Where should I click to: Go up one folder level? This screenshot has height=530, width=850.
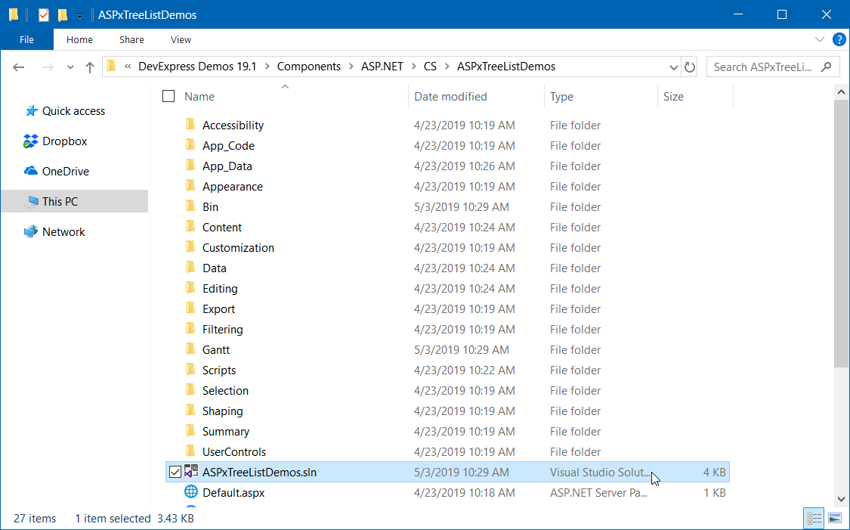click(90, 67)
